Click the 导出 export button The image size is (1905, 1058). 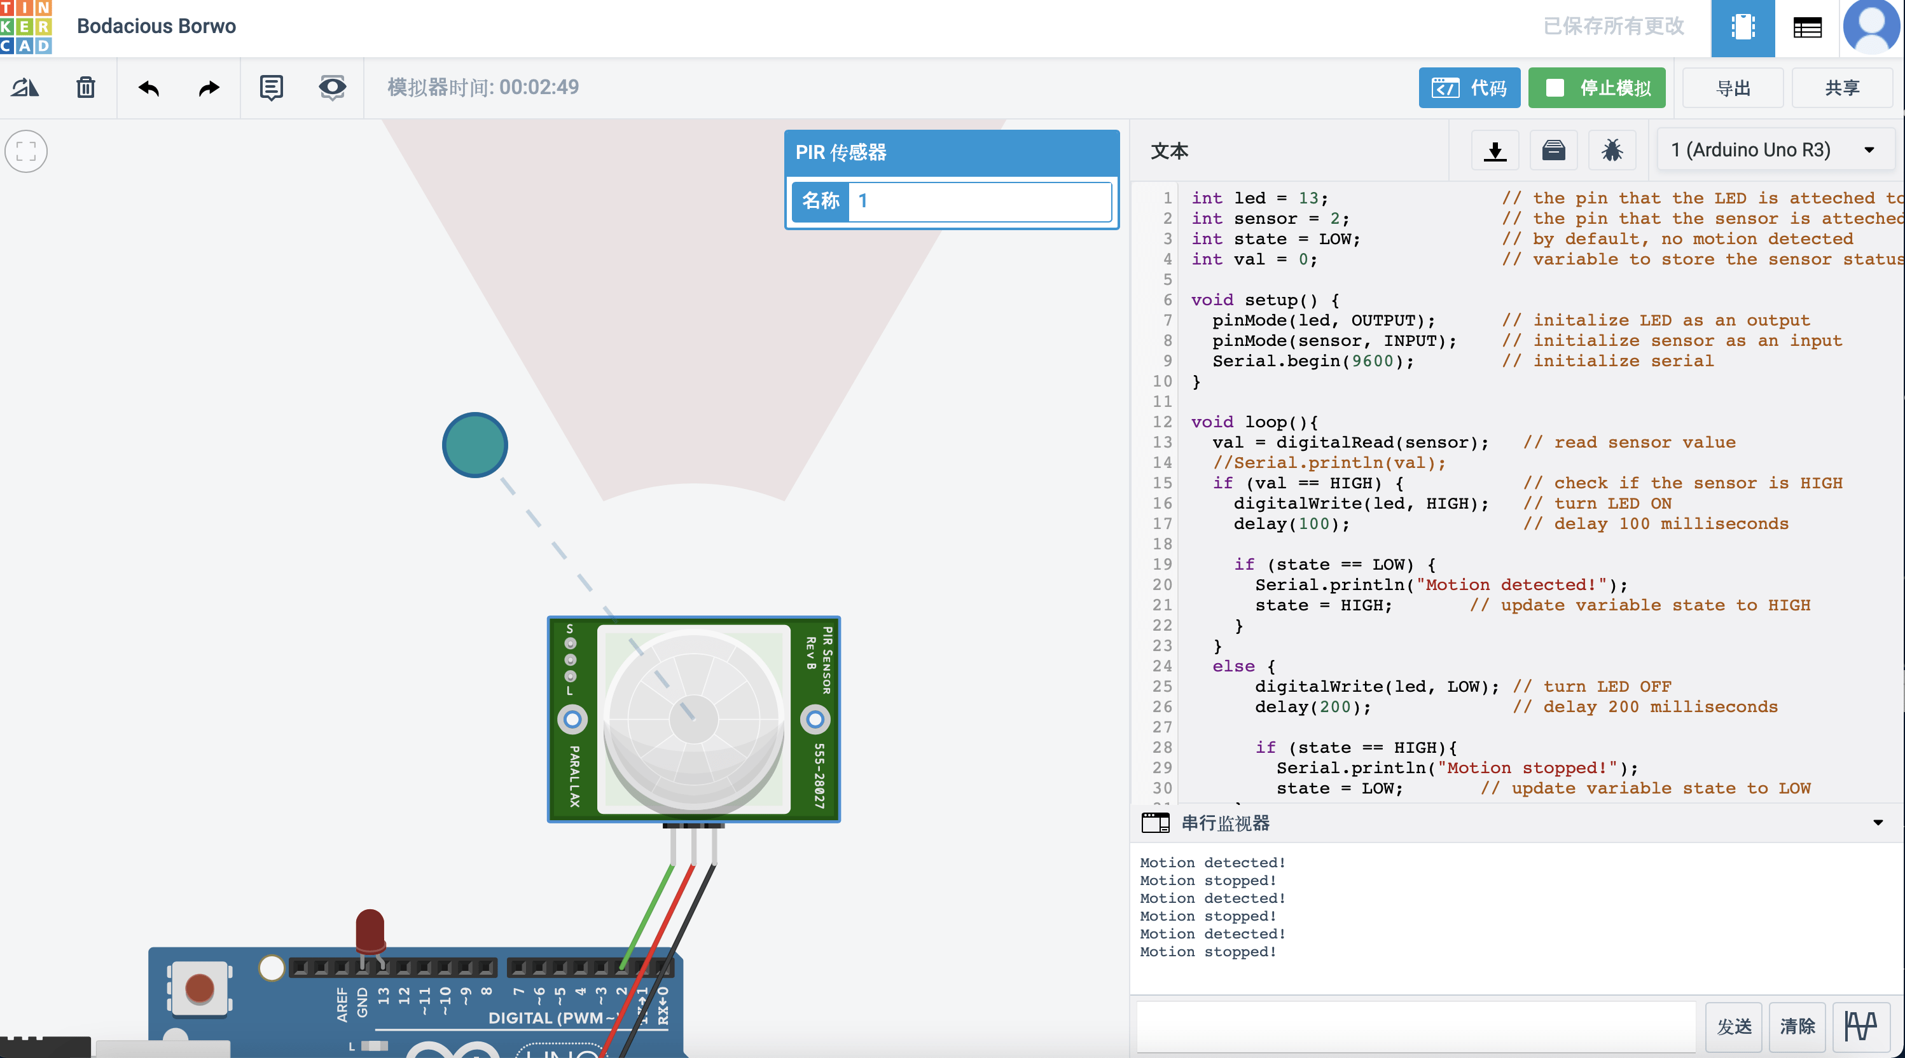(x=1733, y=88)
